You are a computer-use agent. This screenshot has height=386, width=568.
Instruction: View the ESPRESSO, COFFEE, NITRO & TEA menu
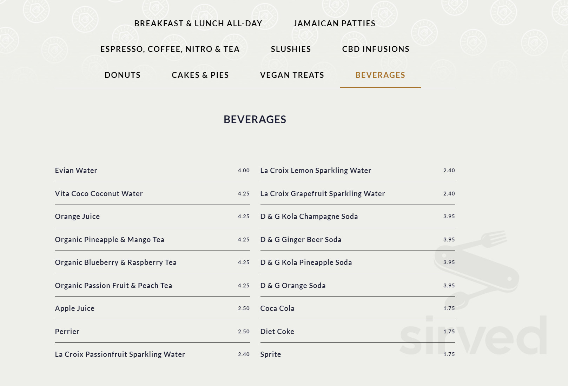pyautogui.click(x=170, y=49)
